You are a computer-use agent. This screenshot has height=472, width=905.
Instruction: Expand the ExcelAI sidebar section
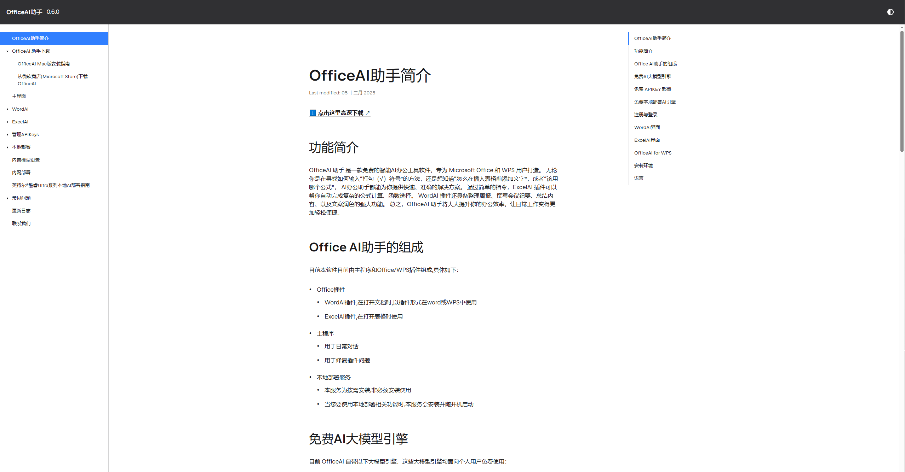click(7, 122)
